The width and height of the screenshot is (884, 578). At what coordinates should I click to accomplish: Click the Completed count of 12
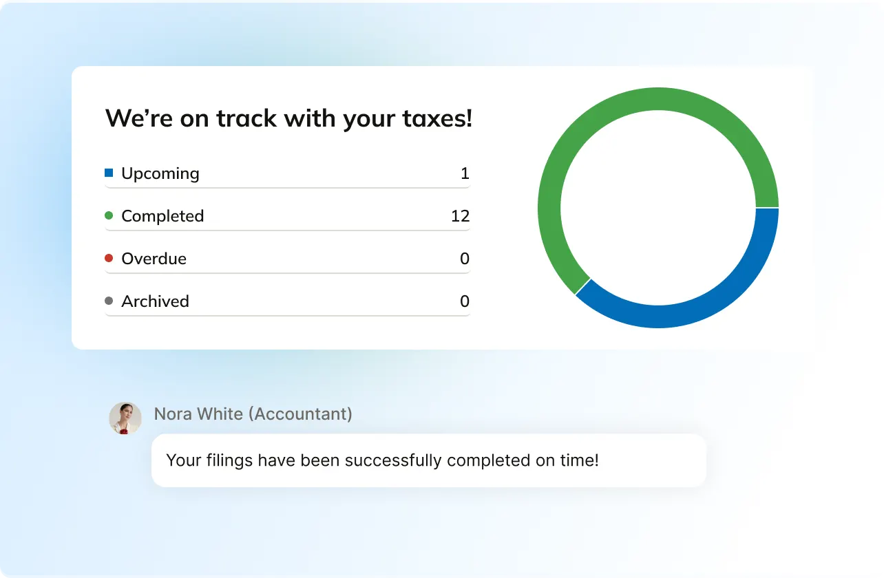click(x=460, y=216)
